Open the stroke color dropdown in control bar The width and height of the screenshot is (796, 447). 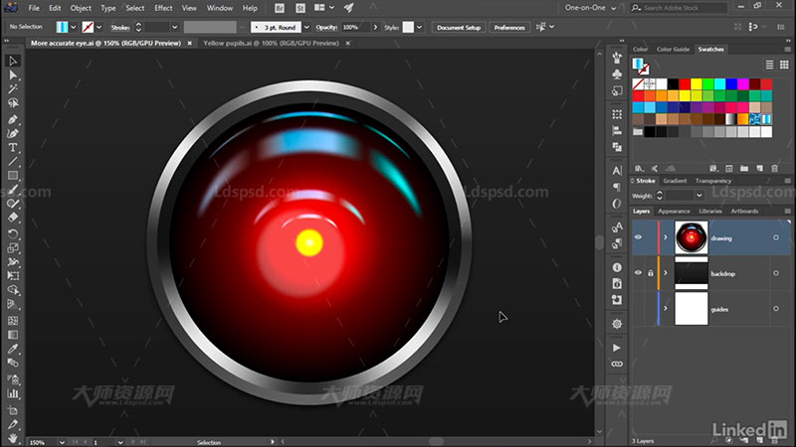click(99, 28)
